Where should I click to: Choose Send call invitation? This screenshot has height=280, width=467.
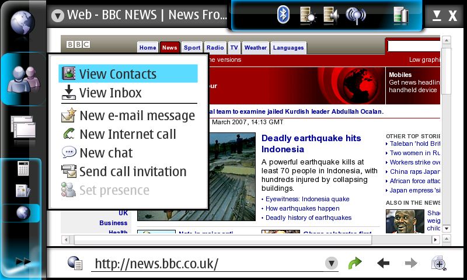(x=129, y=171)
